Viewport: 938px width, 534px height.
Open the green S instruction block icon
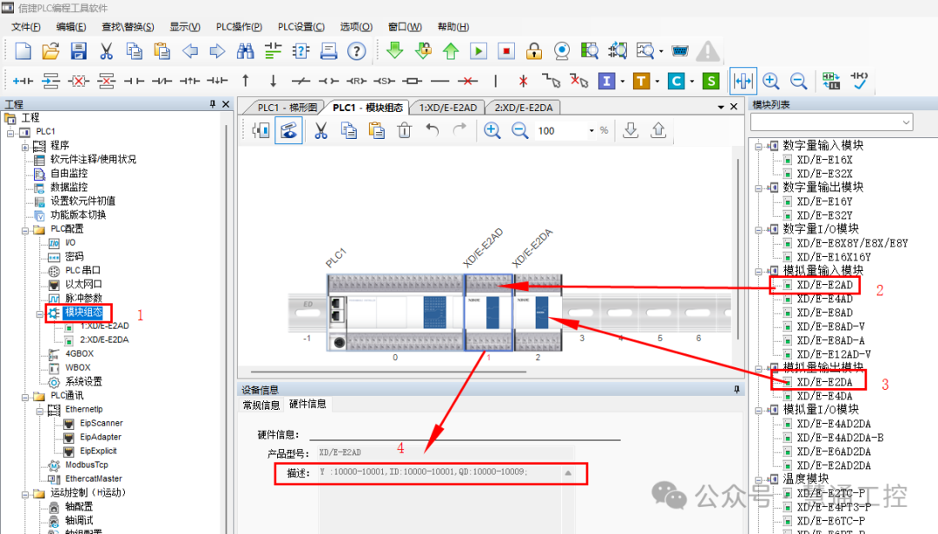tap(710, 81)
